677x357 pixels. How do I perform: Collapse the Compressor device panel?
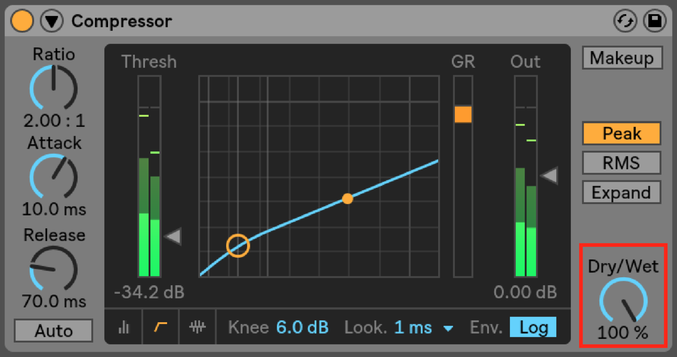(x=51, y=21)
